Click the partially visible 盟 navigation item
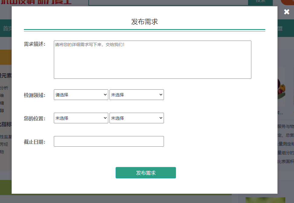Screen dimensions: 294x203 tap(280, 28)
